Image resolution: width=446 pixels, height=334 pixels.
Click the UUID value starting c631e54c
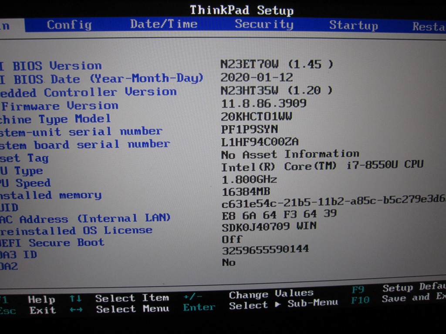334,201
